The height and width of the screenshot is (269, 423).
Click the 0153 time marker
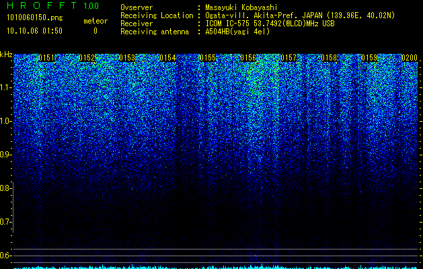pos(127,58)
